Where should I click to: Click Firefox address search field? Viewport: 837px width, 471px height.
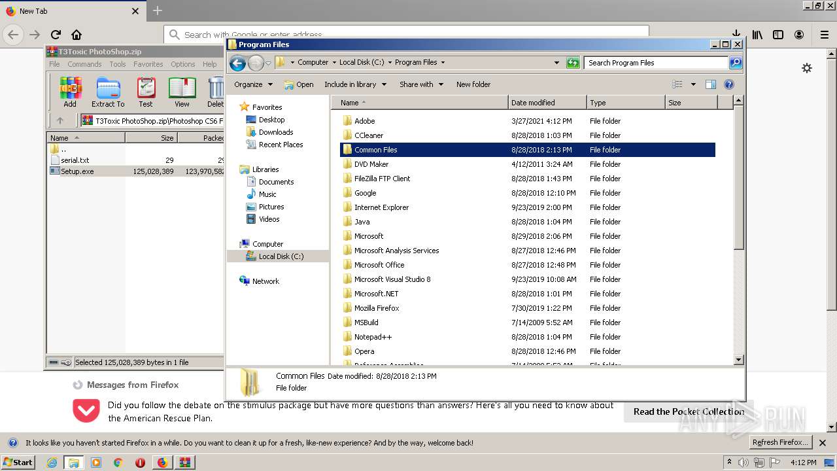[x=406, y=35]
